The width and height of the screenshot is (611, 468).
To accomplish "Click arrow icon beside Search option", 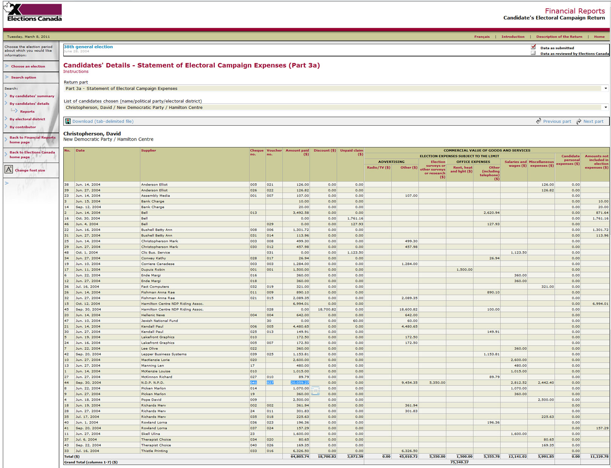I will (7, 77).
